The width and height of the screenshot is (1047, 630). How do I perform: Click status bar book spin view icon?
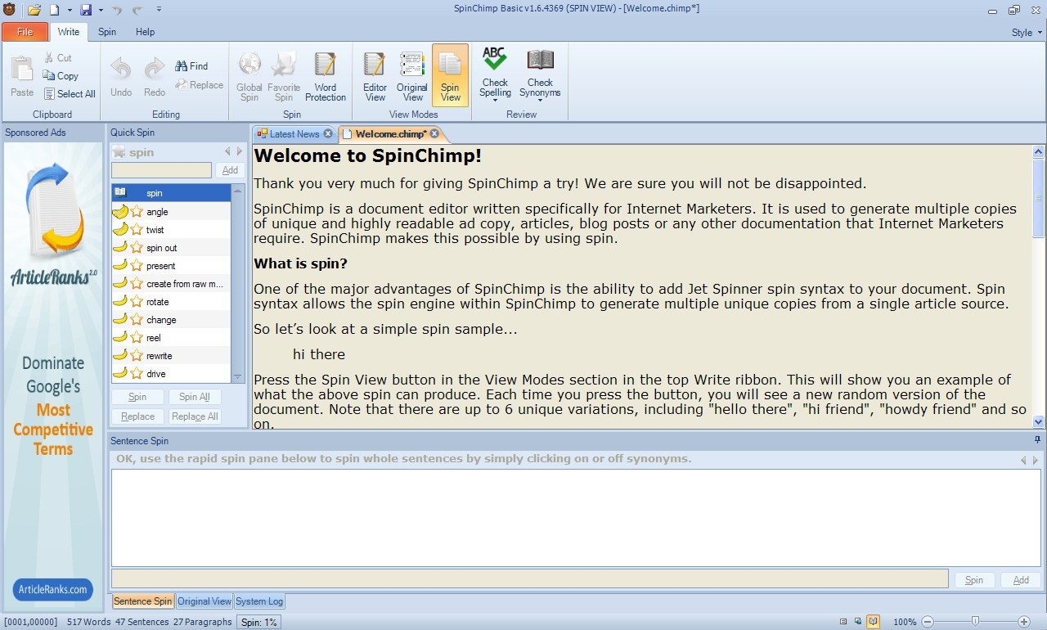point(873,622)
